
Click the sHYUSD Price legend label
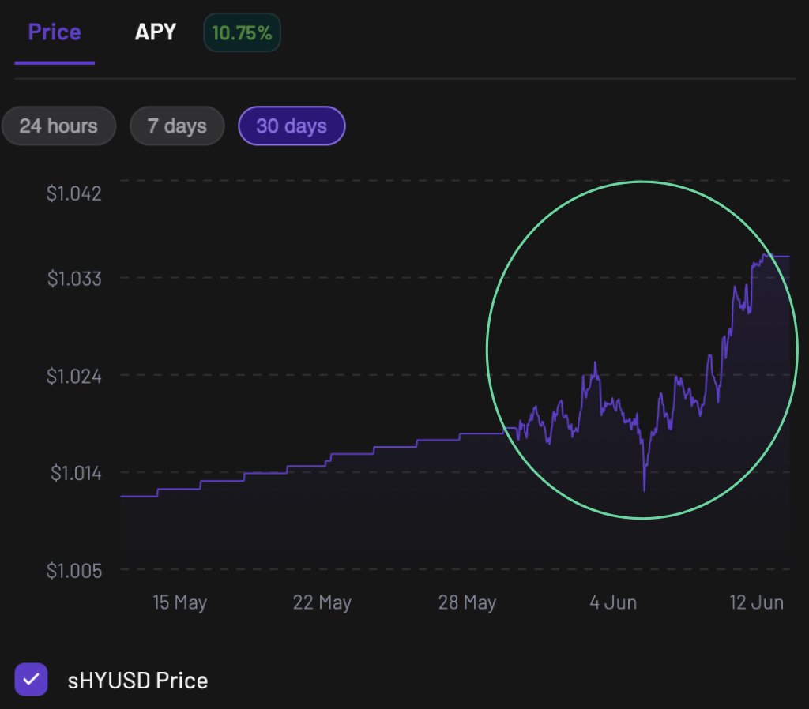point(137,681)
